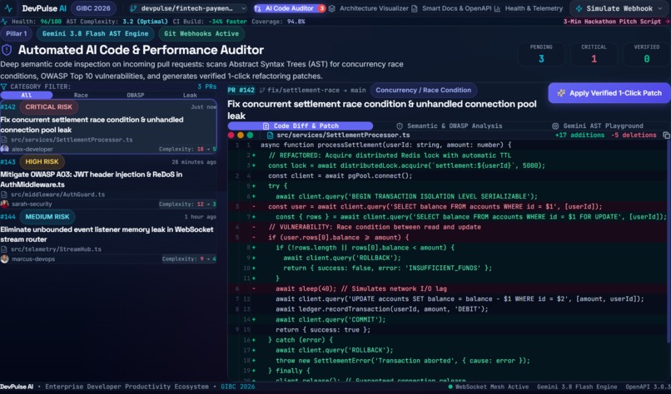This screenshot has height=394, width=671.
Task: Copy the diff using the copy icon
Action: 666,135
